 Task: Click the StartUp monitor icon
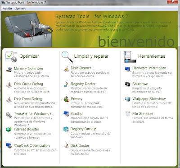pos(66,114)
